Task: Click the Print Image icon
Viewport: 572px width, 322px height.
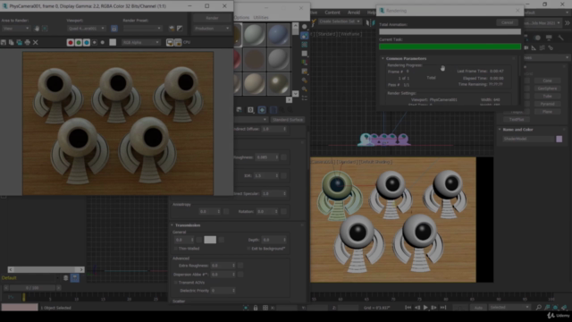Action: [28, 43]
